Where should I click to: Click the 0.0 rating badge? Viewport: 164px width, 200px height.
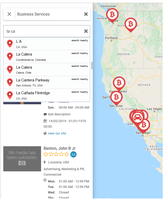click(73, 155)
